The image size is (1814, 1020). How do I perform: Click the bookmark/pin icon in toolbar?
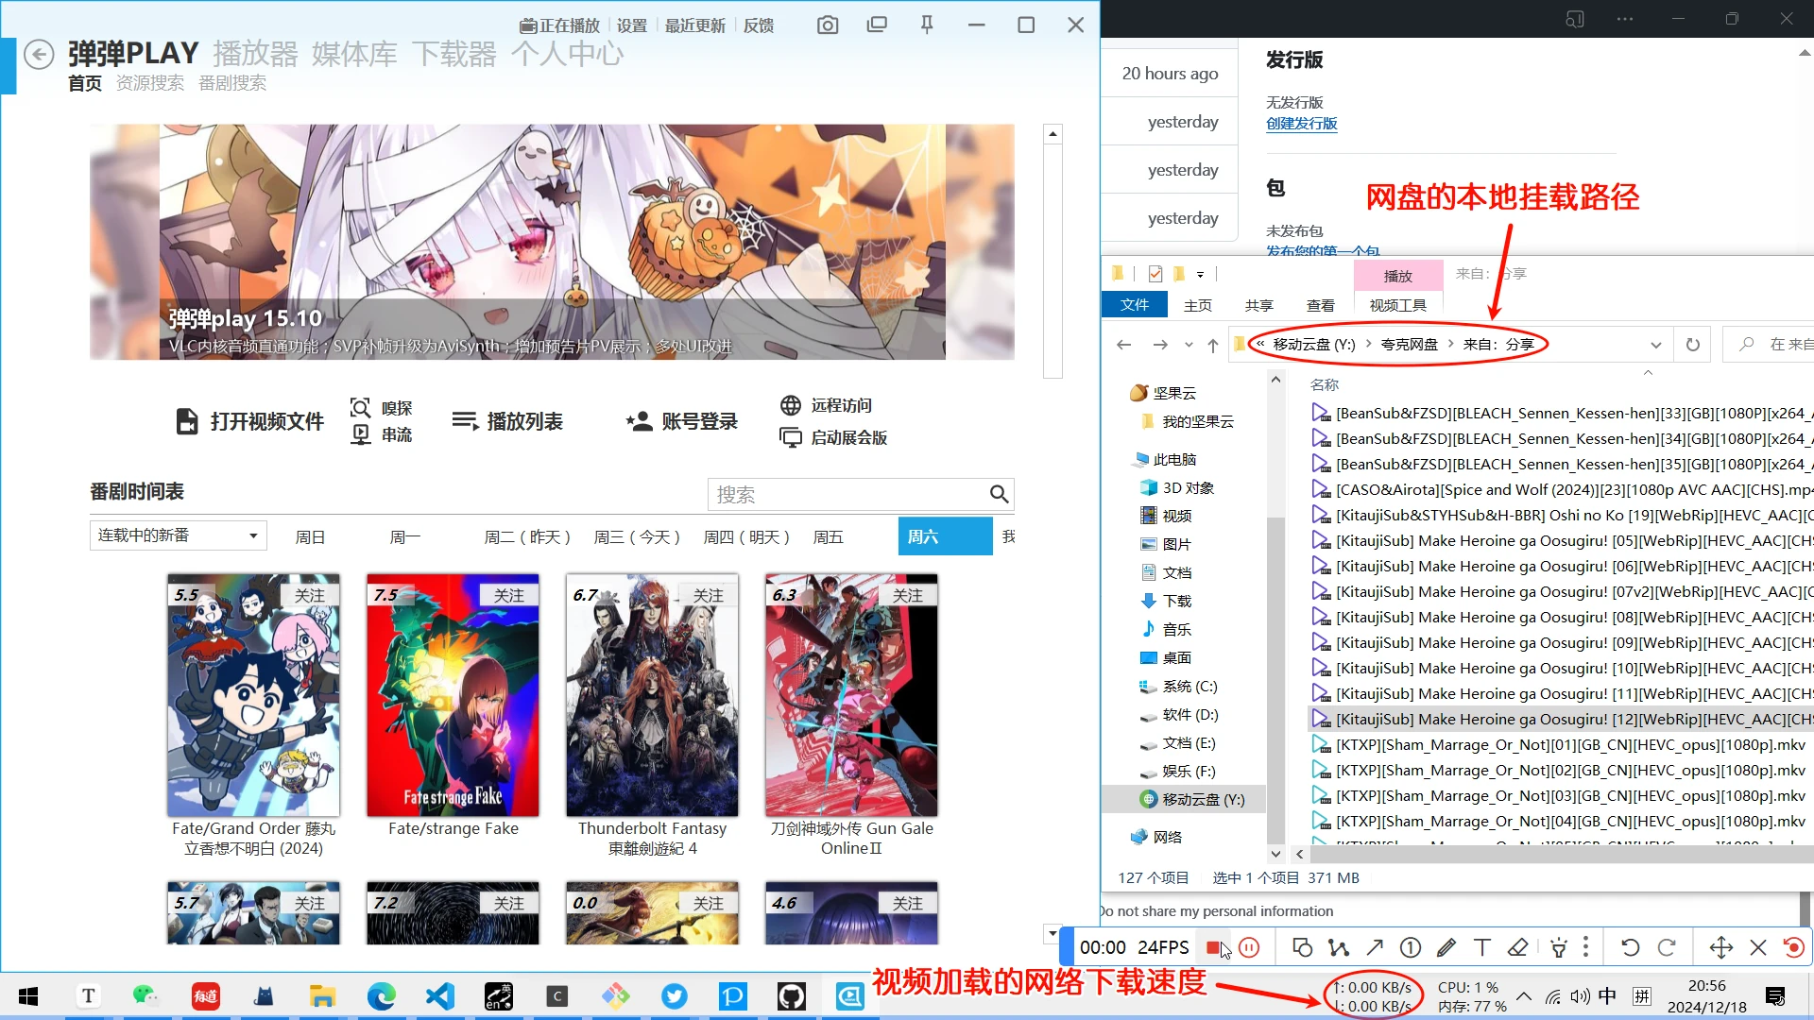coord(926,25)
